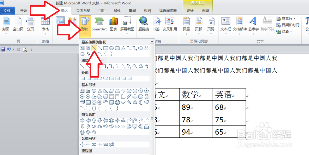Select the left-right double arrow shape
This screenshot has width=309, height=155.
point(106,120)
